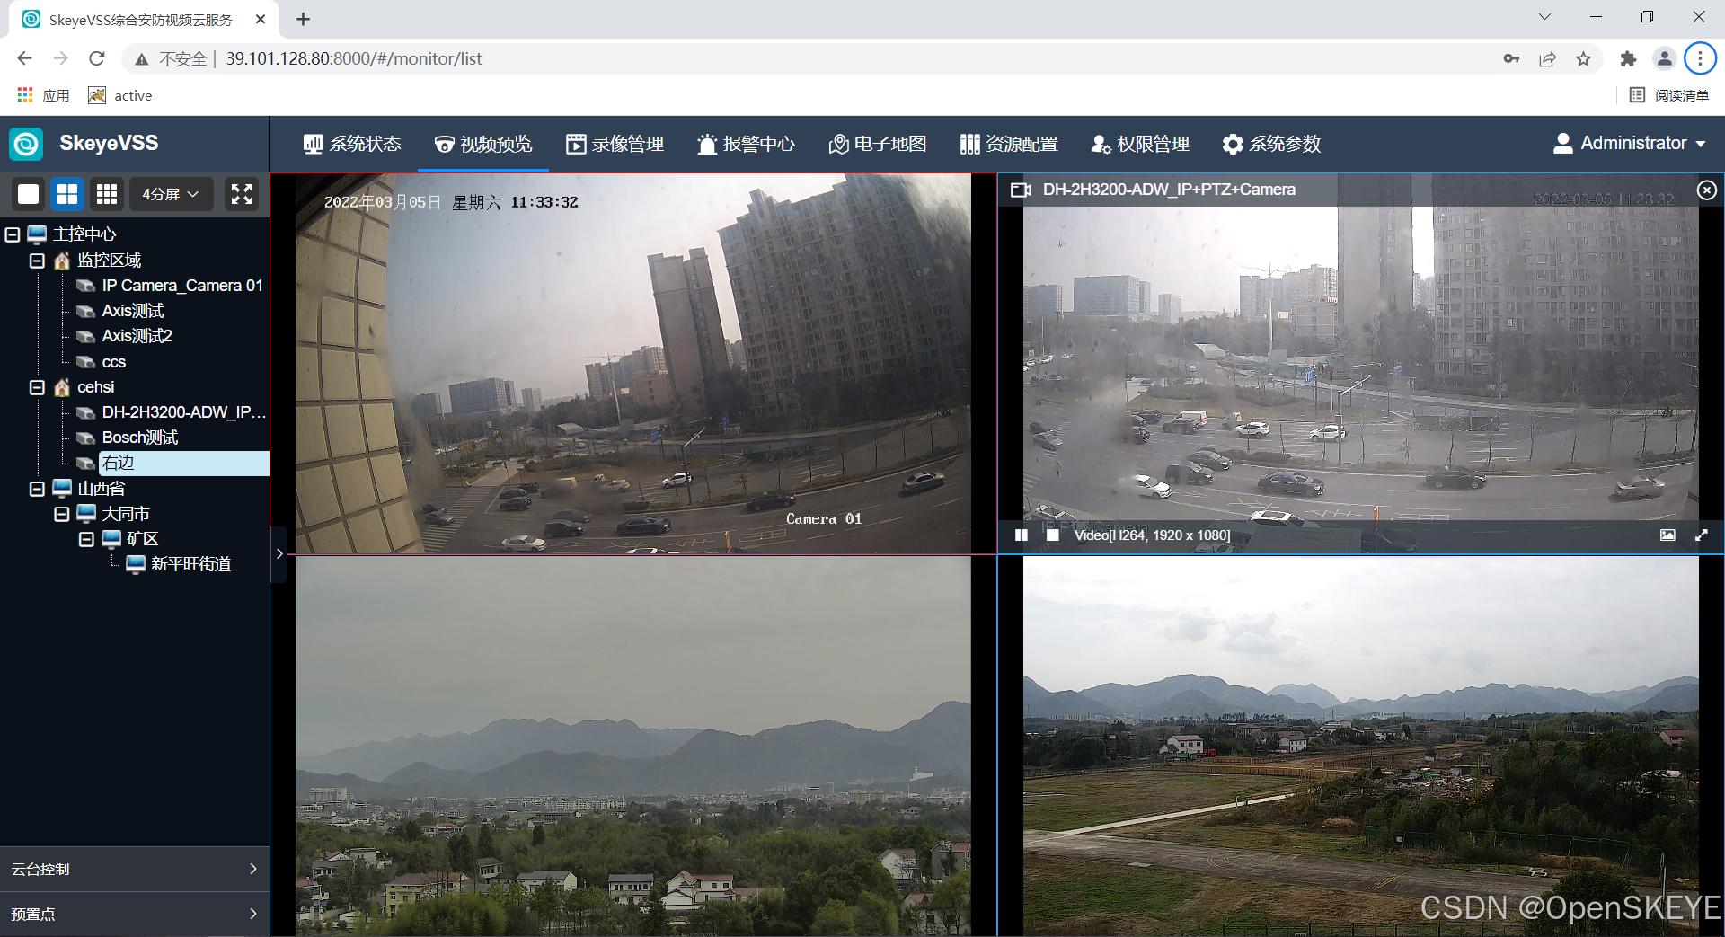The width and height of the screenshot is (1725, 937).
Task: Open the 权限管理 tab
Action: click(x=1140, y=144)
